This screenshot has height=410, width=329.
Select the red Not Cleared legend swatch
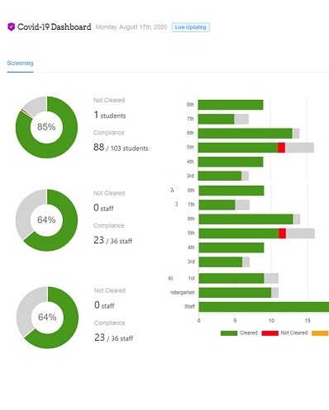tap(269, 333)
